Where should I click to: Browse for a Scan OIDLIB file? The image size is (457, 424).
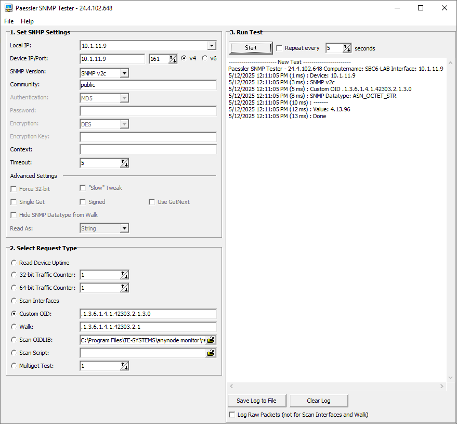(x=211, y=340)
